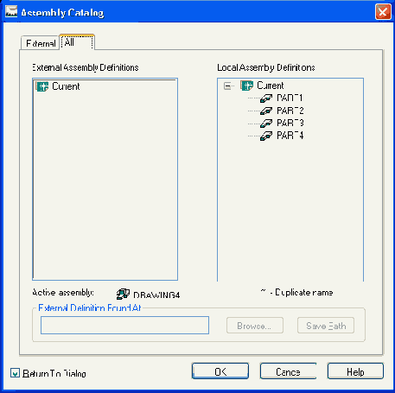The image size is (395, 393).
Task: Switch to the External tab
Action: [x=41, y=43]
